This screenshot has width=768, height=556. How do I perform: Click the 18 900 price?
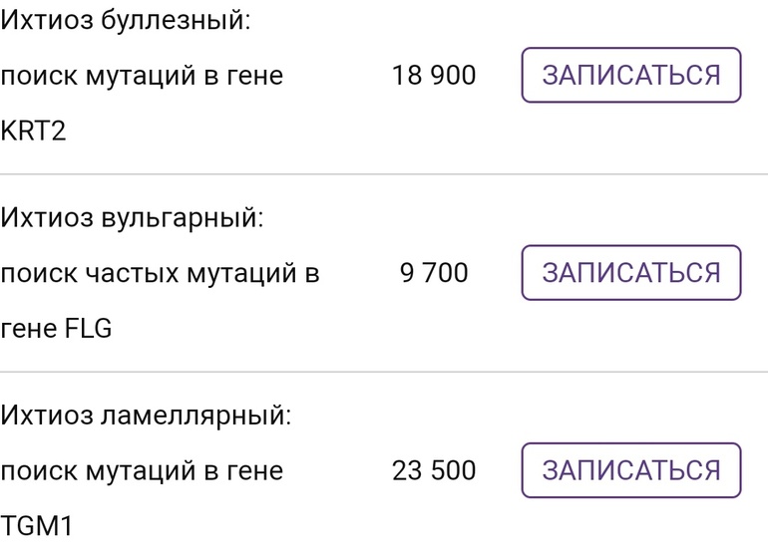tap(434, 76)
